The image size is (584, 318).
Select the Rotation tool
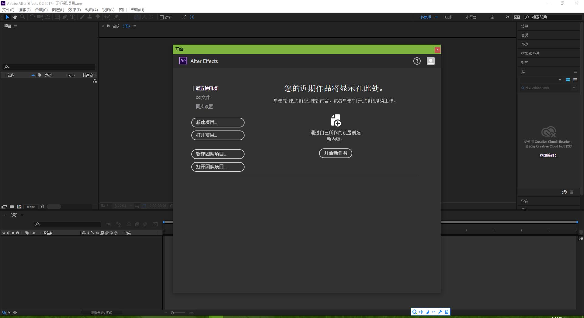32,17
